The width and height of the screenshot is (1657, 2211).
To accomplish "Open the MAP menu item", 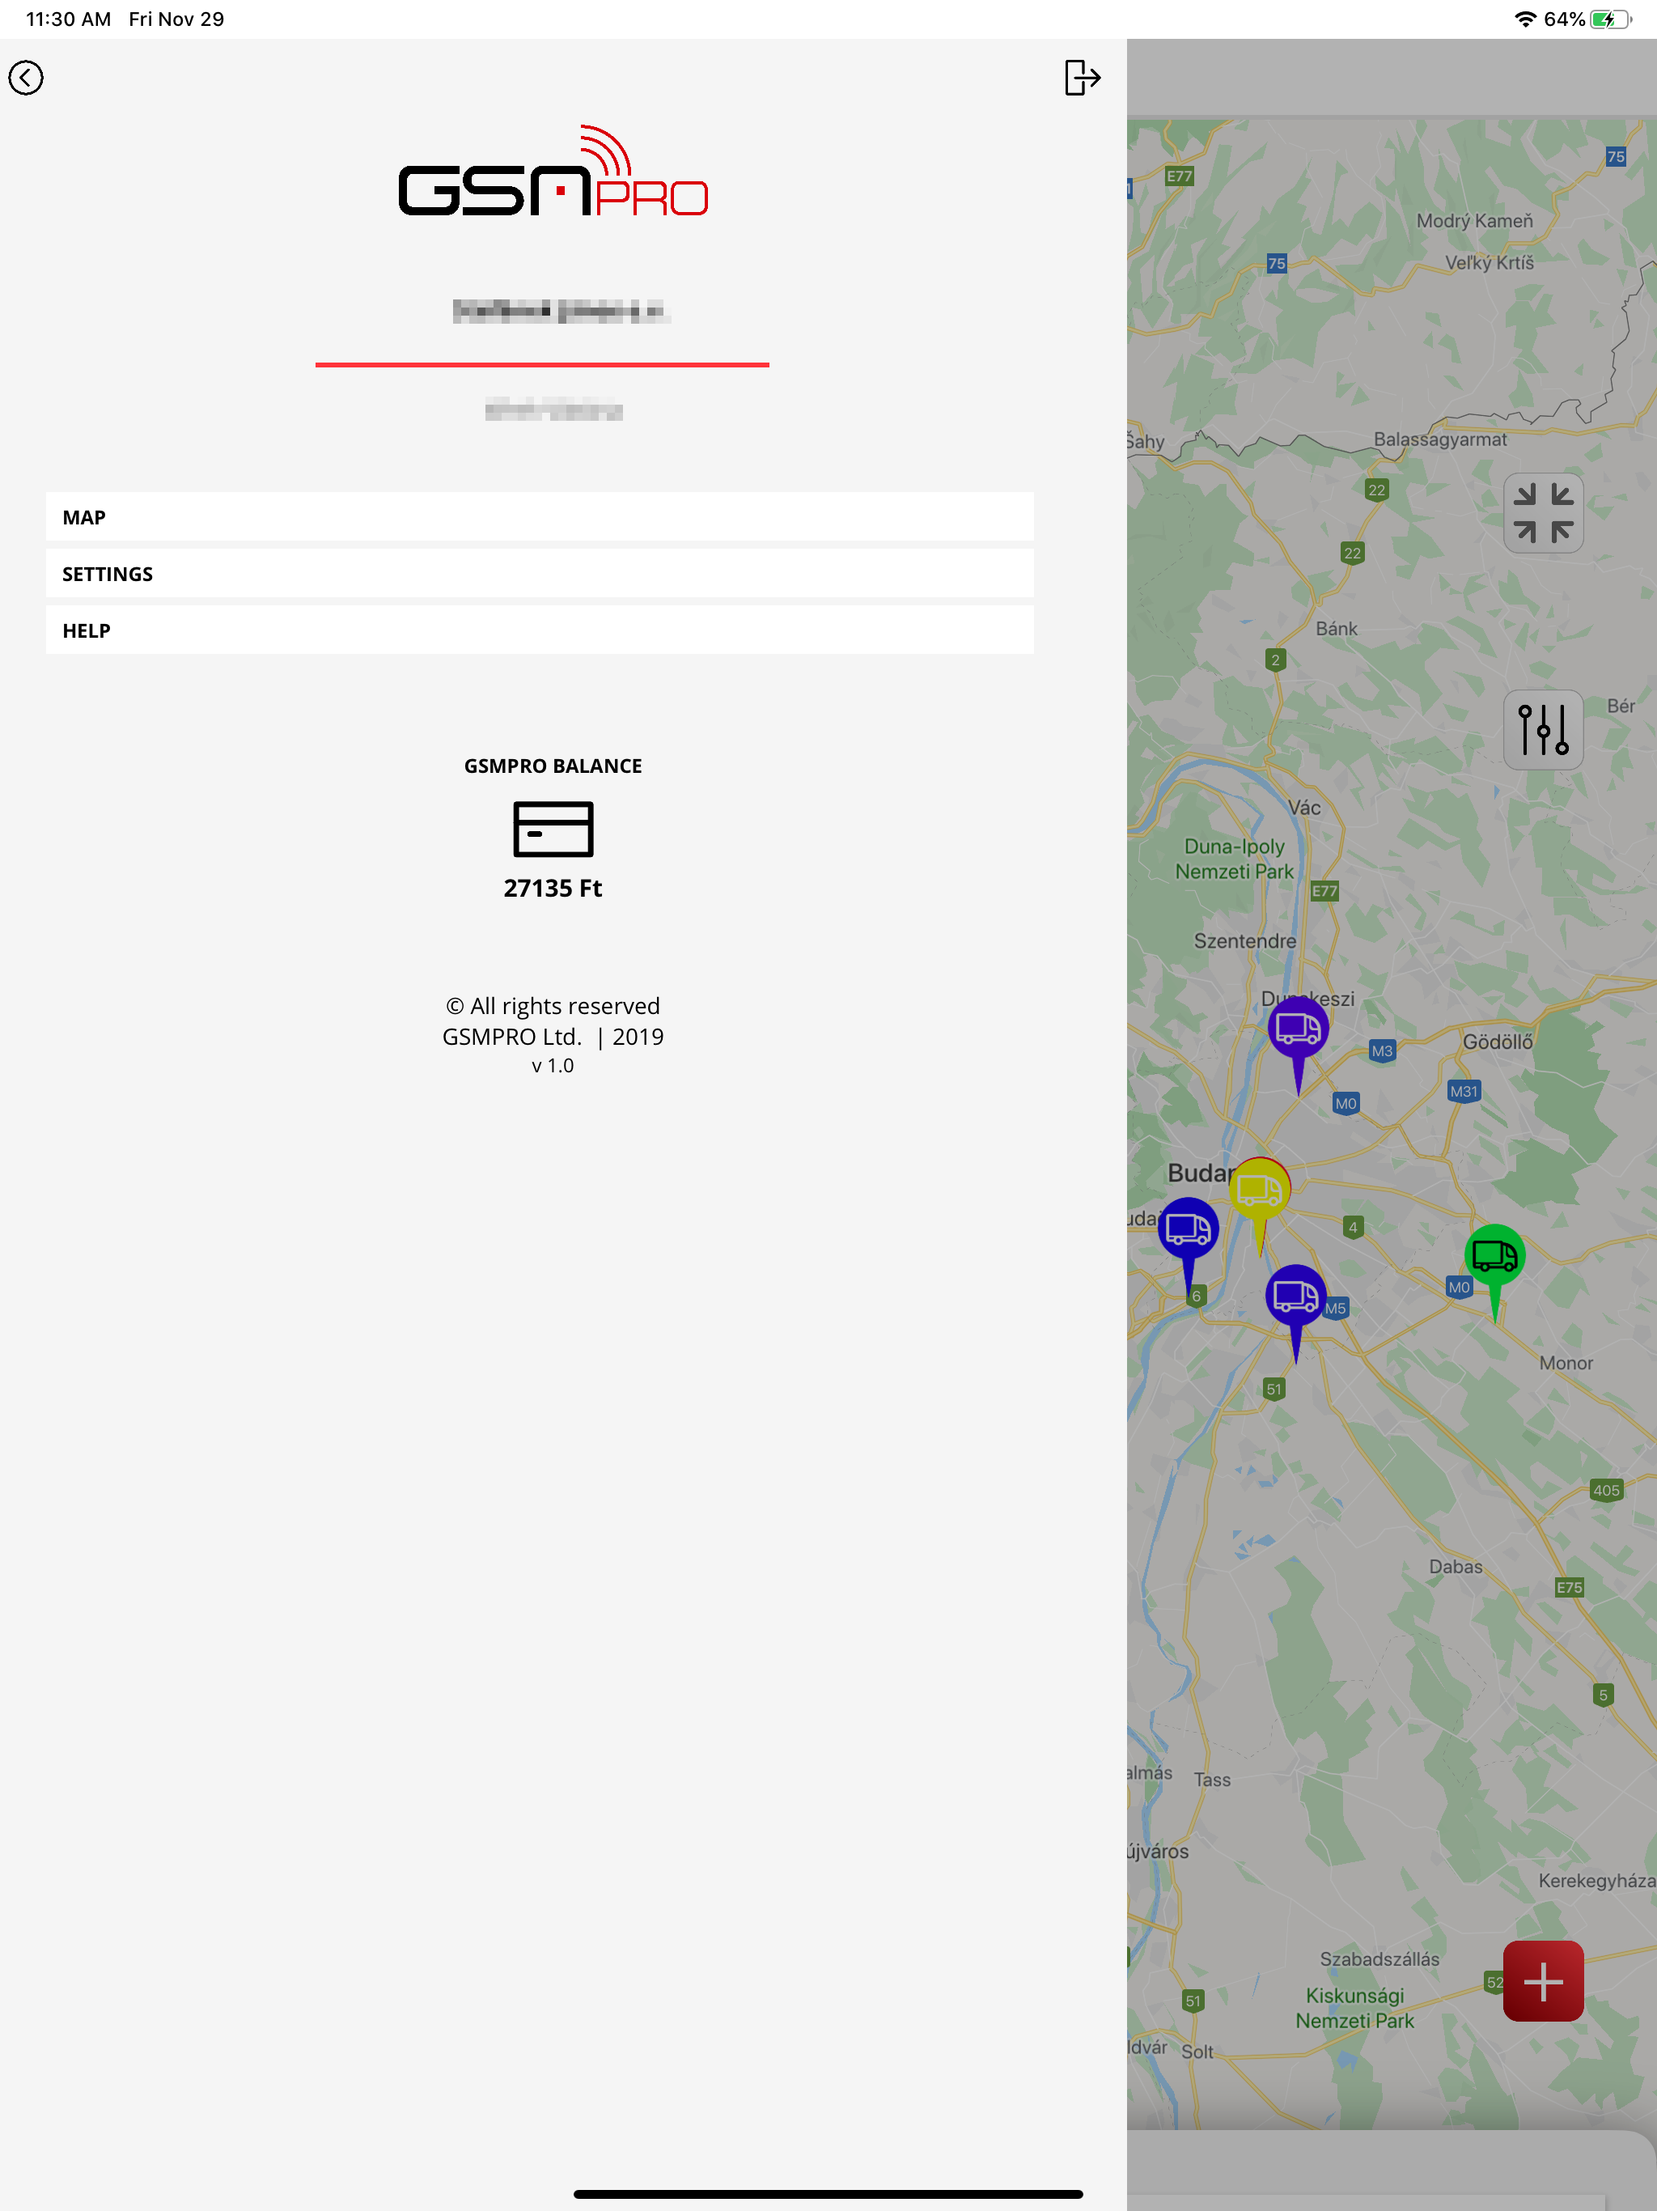I will click(540, 517).
